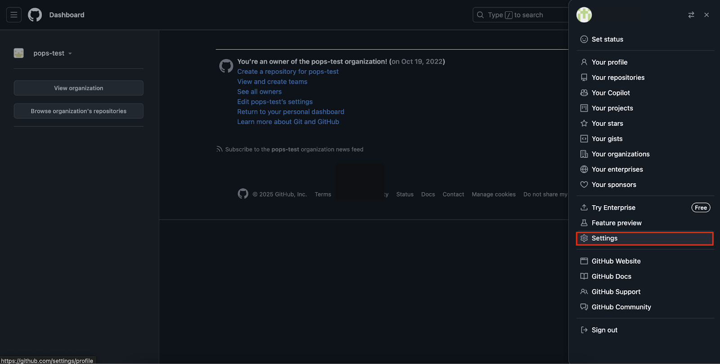
Task: Select Your gists menu item
Action: click(x=645, y=139)
